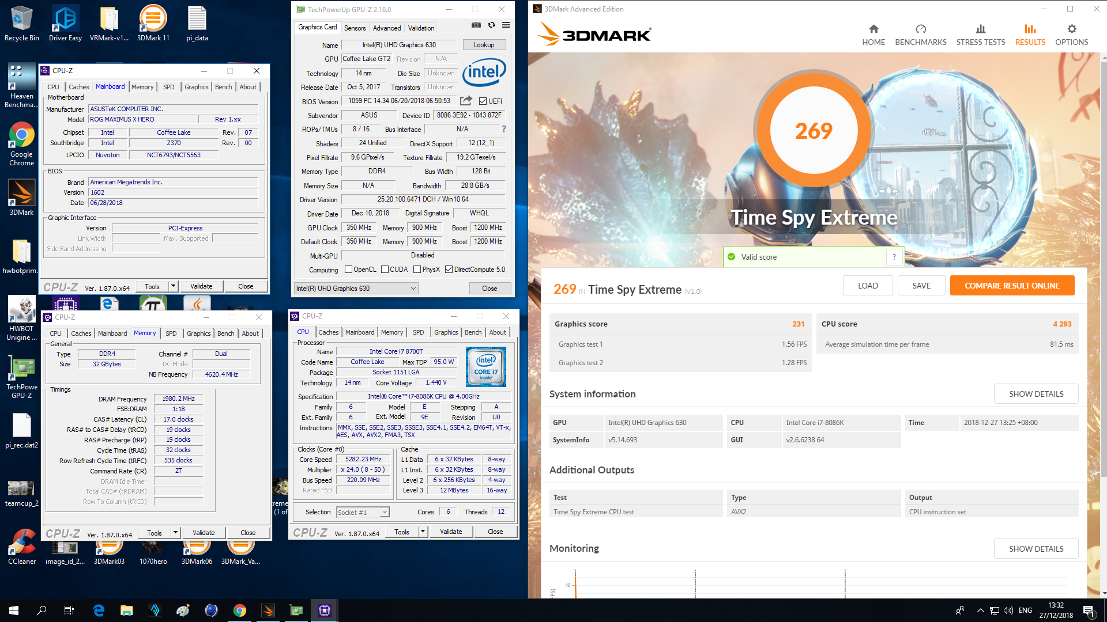Click COMPARE RESULT ONLINE button
The image size is (1107, 622).
[1012, 286]
